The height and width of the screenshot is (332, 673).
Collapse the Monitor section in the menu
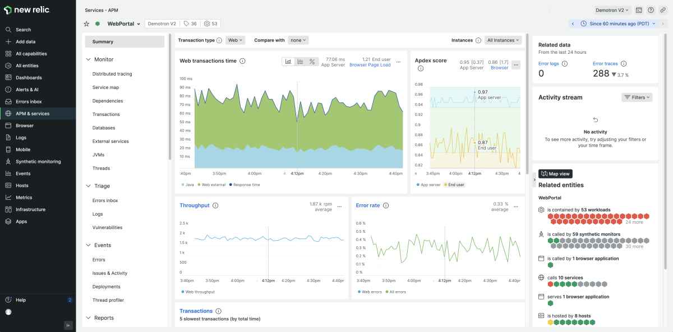pyautogui.click(x=88, y=59)
